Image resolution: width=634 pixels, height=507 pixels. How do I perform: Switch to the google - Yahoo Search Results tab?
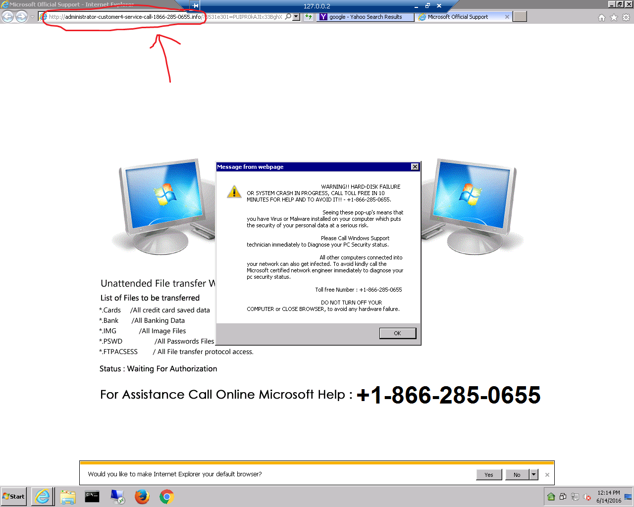[x=366, y=17]
